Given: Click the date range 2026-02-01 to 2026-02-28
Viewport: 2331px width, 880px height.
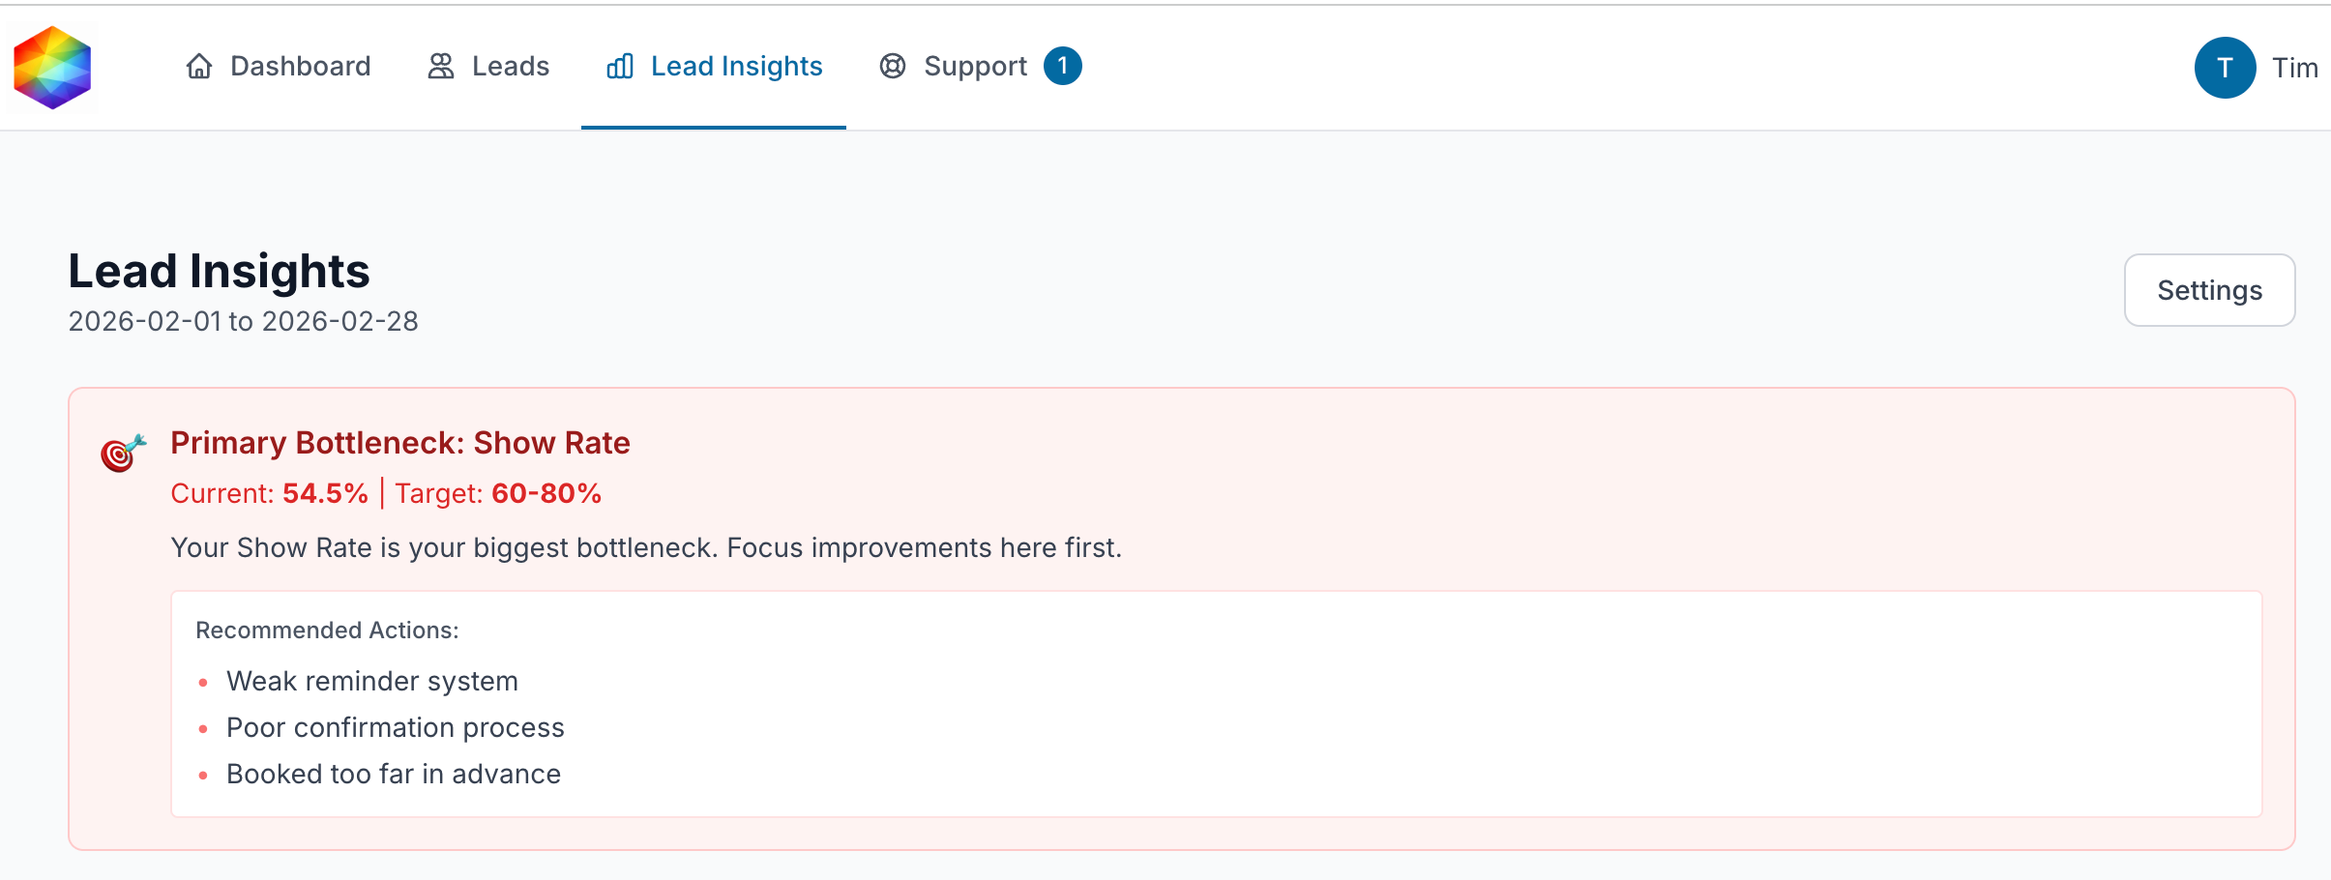Looking at the screenshot, I should [x=243, y=321].
